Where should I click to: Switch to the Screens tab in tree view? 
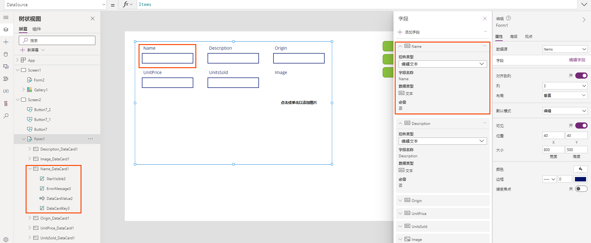tap(23, 29)
